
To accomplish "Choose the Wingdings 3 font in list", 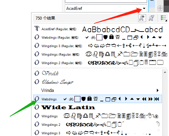I will (98, 133).
